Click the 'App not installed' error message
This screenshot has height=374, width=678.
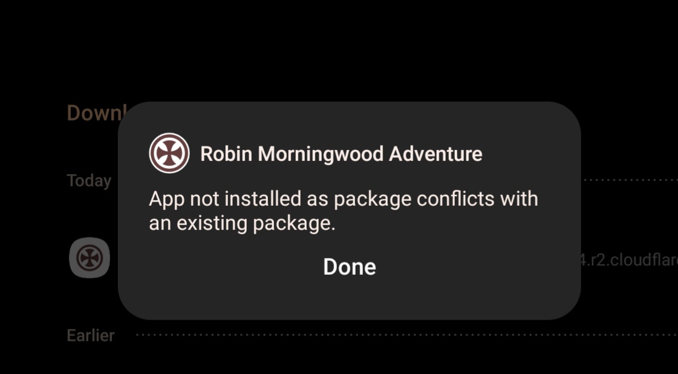[x=344, y=211]
